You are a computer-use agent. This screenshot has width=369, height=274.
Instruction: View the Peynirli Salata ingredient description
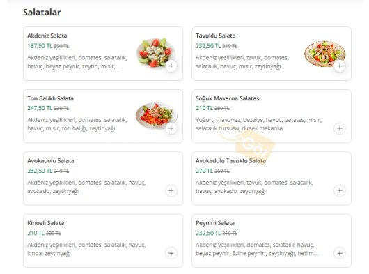[x=257, y=250]
